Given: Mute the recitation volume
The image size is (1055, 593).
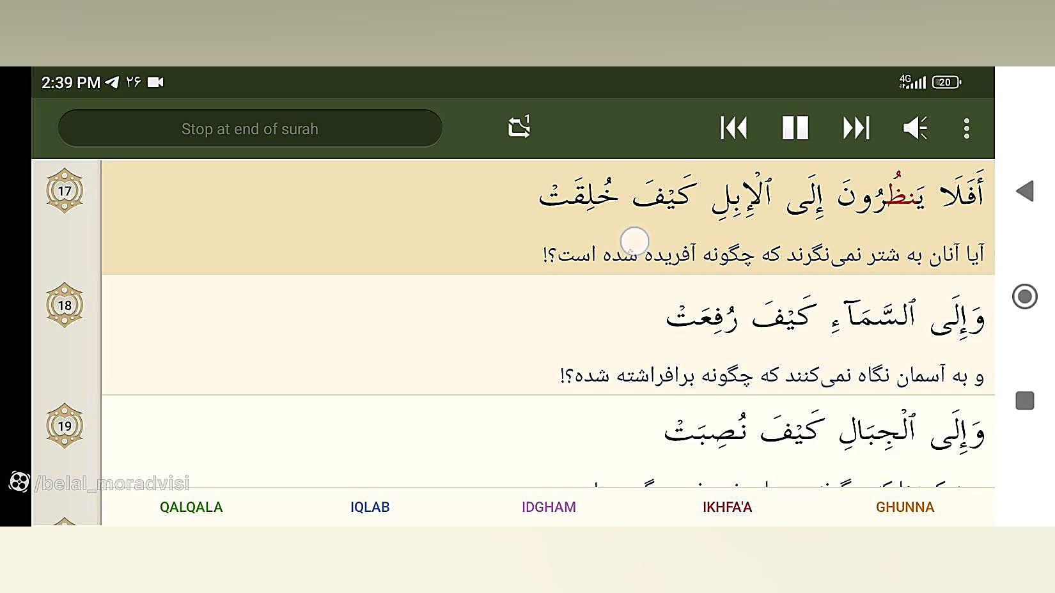Looking at the screenshot, I should click(x=915, y=128).
